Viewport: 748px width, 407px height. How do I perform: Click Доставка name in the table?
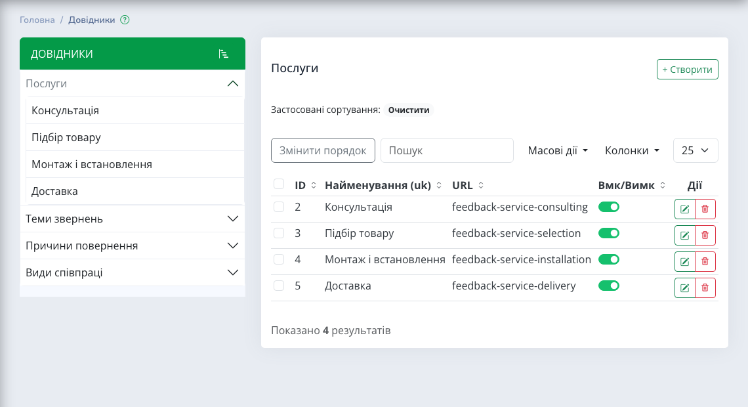(x=348, y=286)
